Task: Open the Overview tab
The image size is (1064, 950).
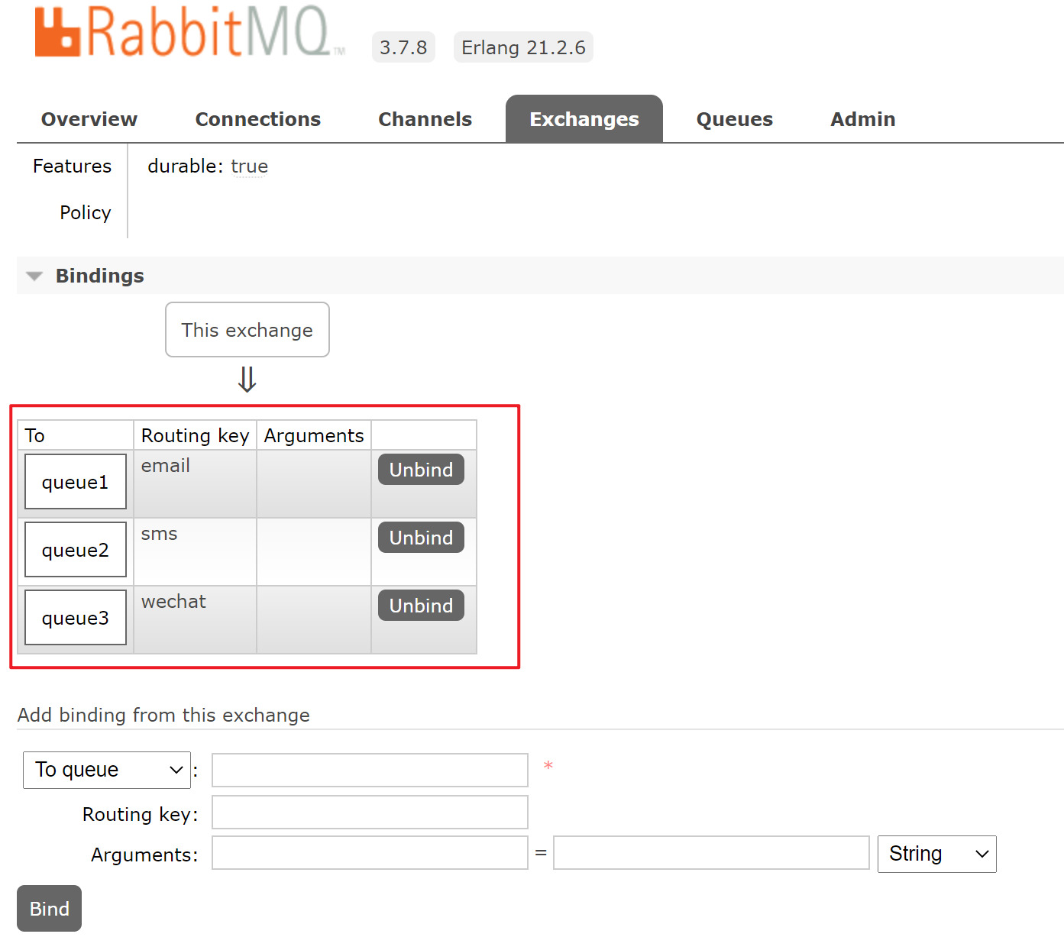Action: pyautogui.click(x=89, y=119)
